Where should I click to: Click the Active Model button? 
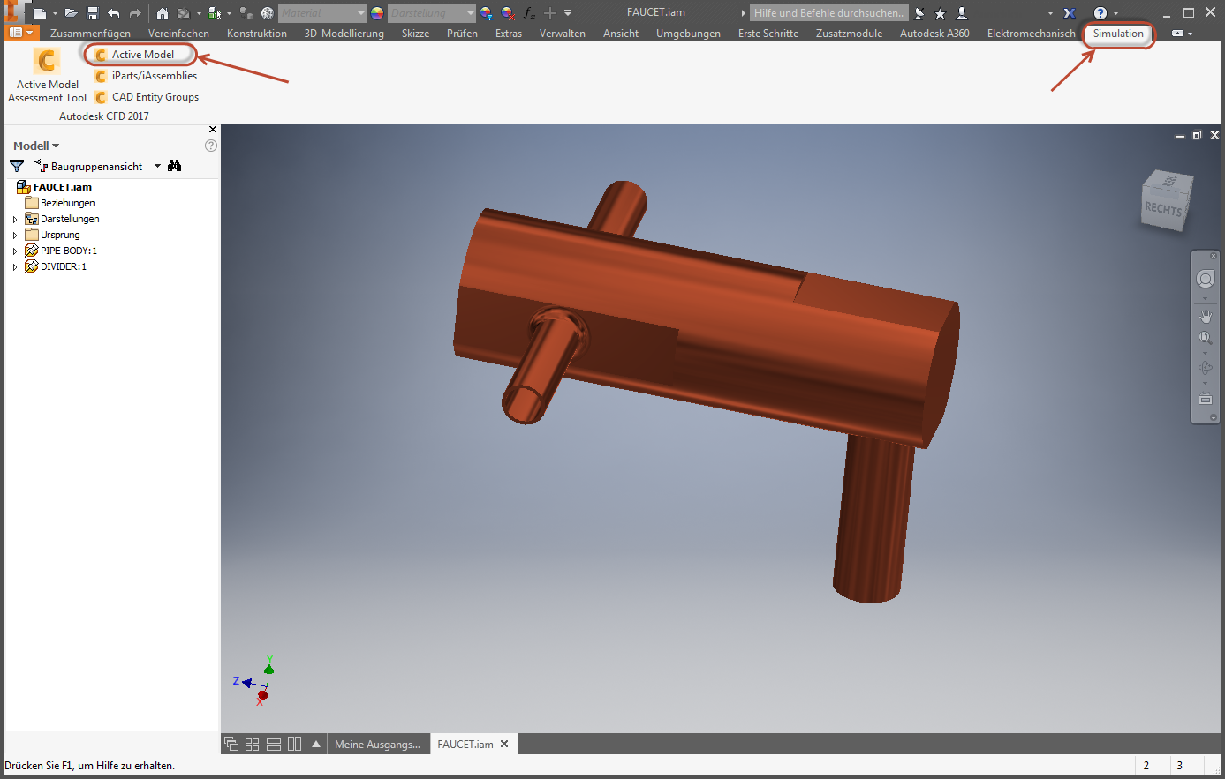[134, 54]
